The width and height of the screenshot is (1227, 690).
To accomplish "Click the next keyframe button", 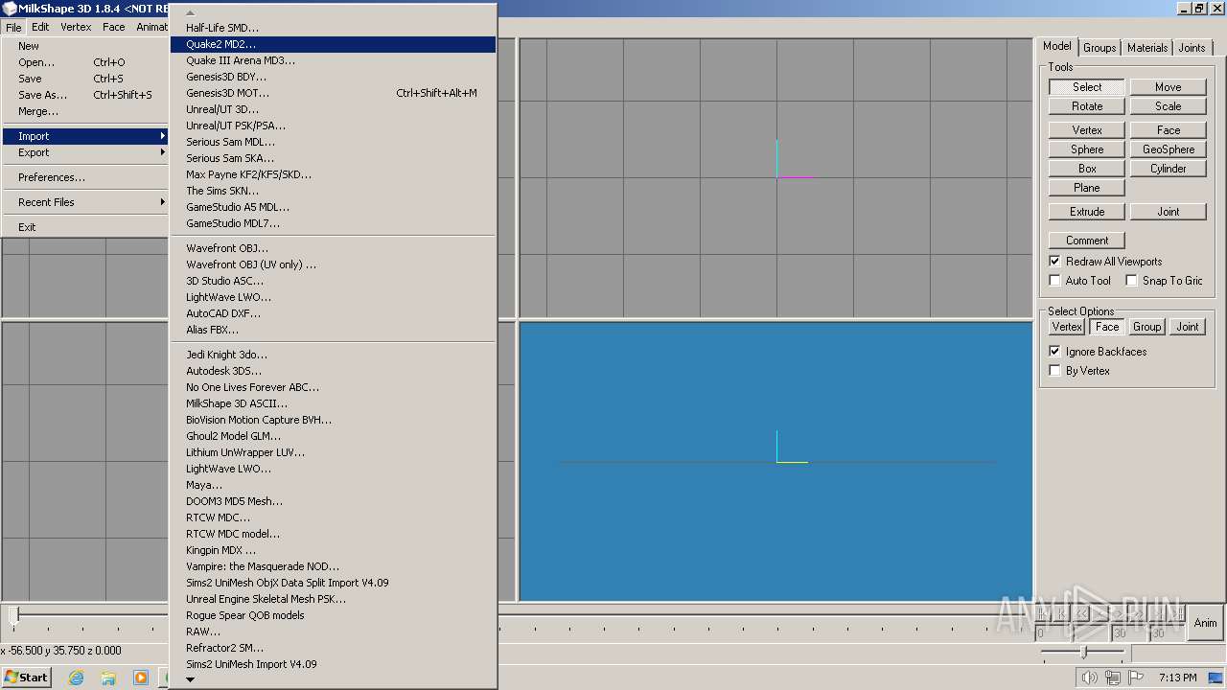I will click(1160, 613).
